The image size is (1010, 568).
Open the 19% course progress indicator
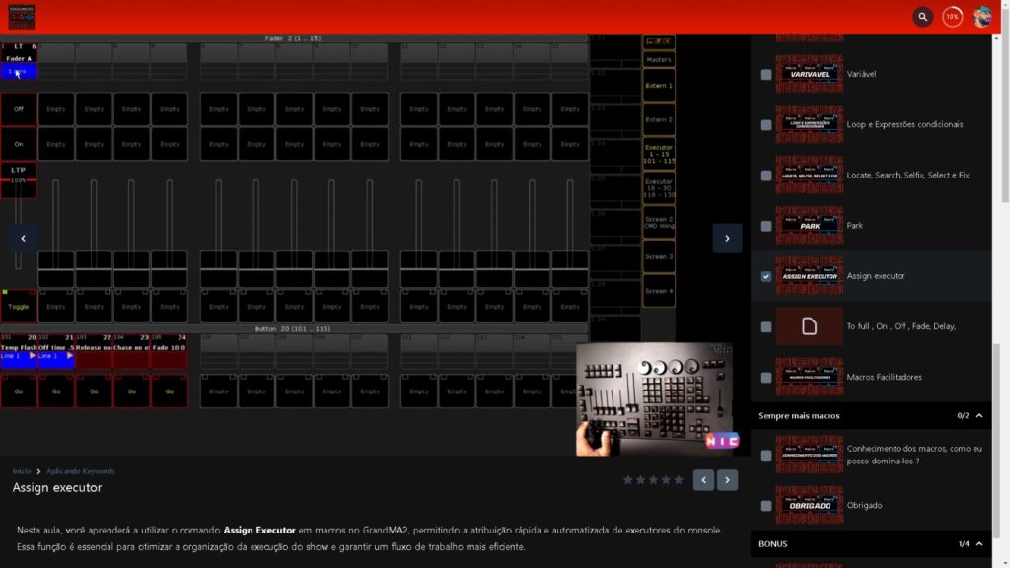click(x=952, y=17)
